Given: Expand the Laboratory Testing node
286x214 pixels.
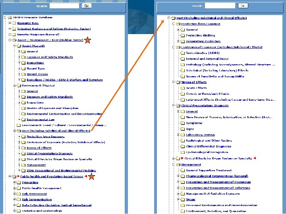Looking at the screenshot, I should 179,135.
